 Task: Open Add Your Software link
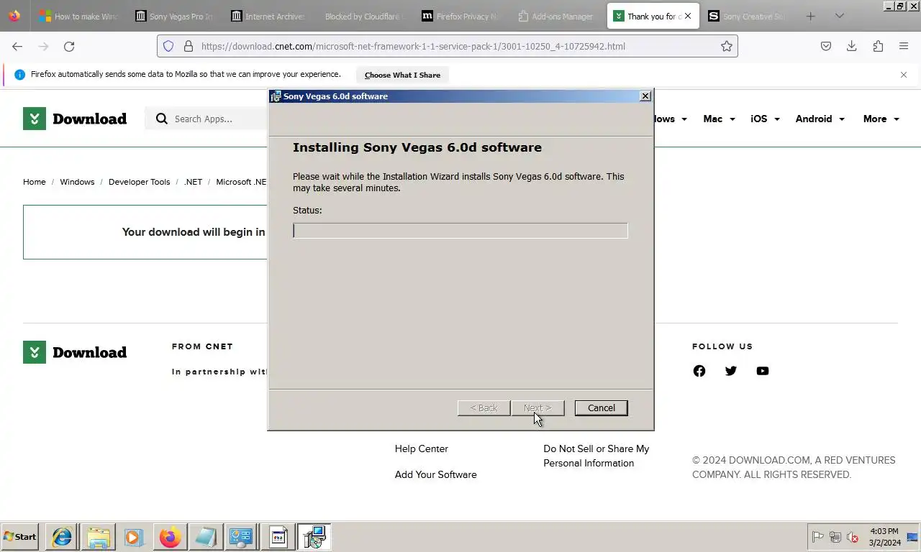click(x=435, y=474)
